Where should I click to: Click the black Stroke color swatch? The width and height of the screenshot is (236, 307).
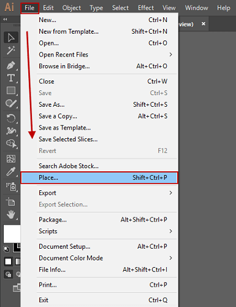(17, 248)
